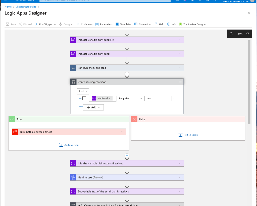The width and height of the screenshot is (257, 206).
Task: Insert step below condition branches
Action: 127,156
